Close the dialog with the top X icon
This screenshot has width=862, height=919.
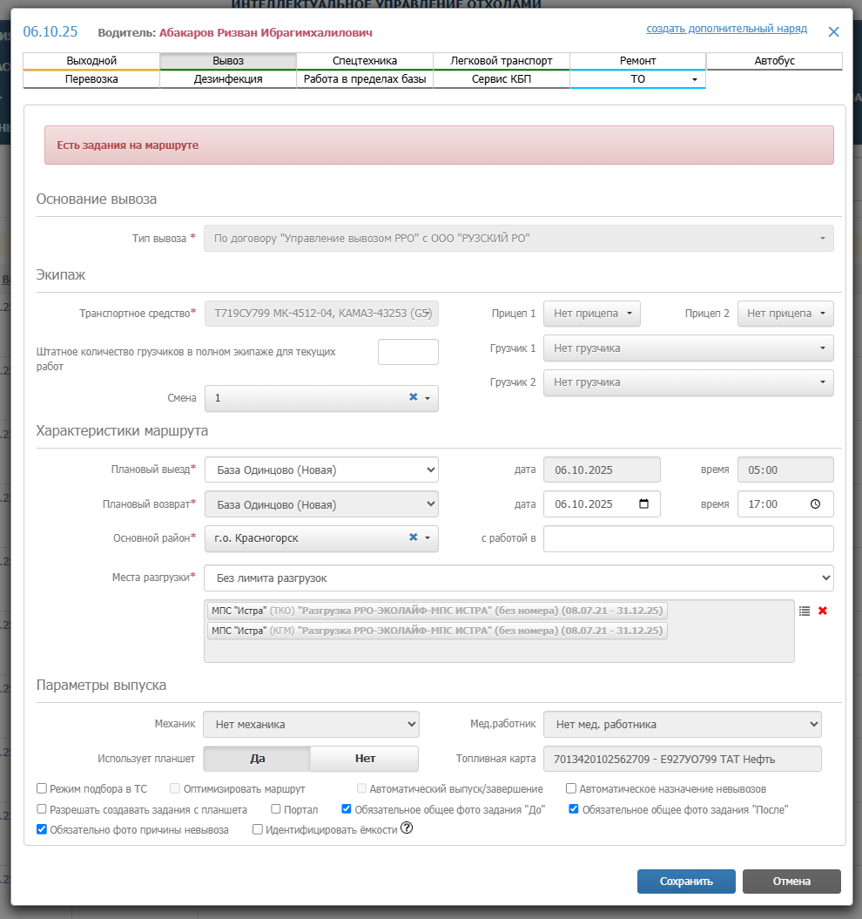click(833, 32)
